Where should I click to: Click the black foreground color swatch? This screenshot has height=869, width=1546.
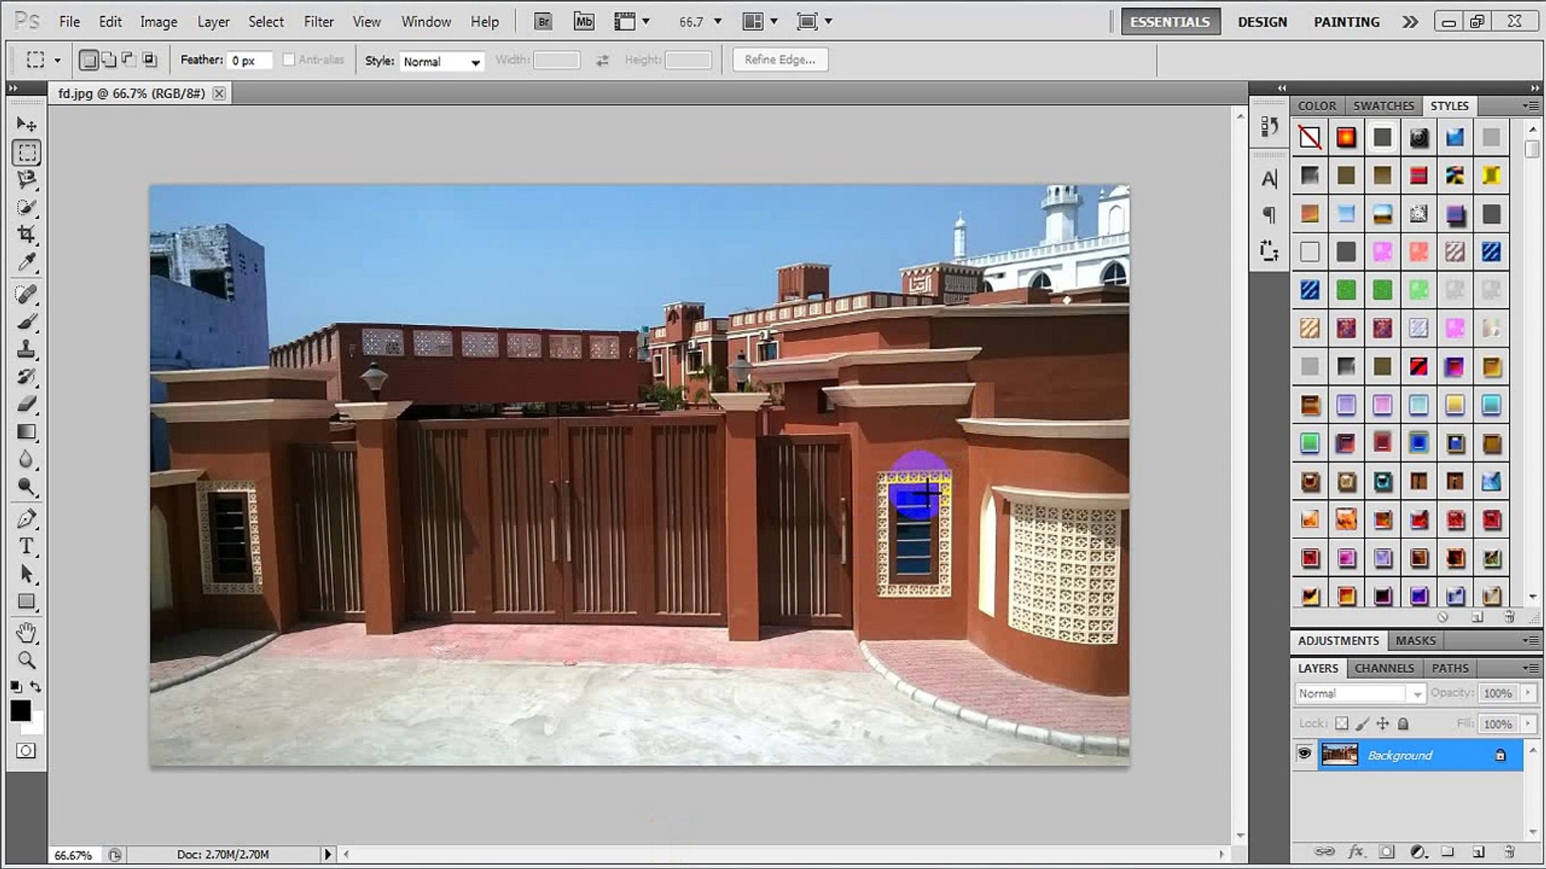(x=20, y=710)
